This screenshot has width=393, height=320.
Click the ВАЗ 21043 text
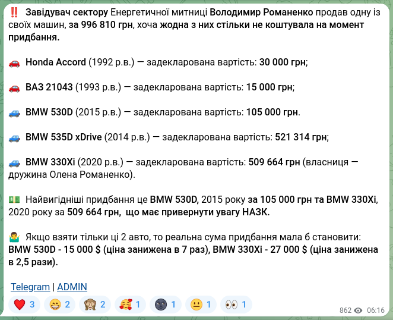[49, 87]
